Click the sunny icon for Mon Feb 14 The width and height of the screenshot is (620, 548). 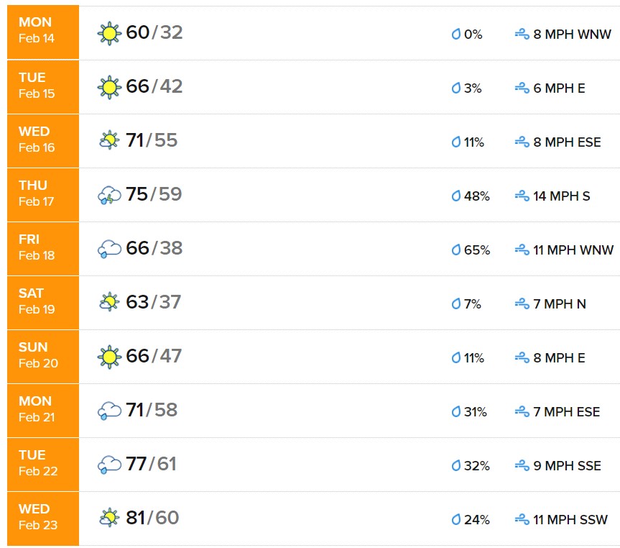click(109, 34)
